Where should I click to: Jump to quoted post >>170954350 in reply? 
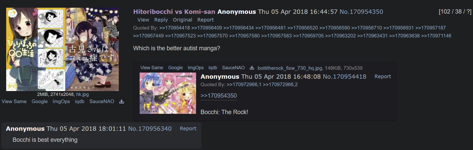point(218,96)
